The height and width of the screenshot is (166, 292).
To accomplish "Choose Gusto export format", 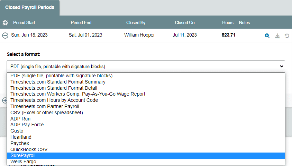I will pyautogui.click(x=146, y=131).
